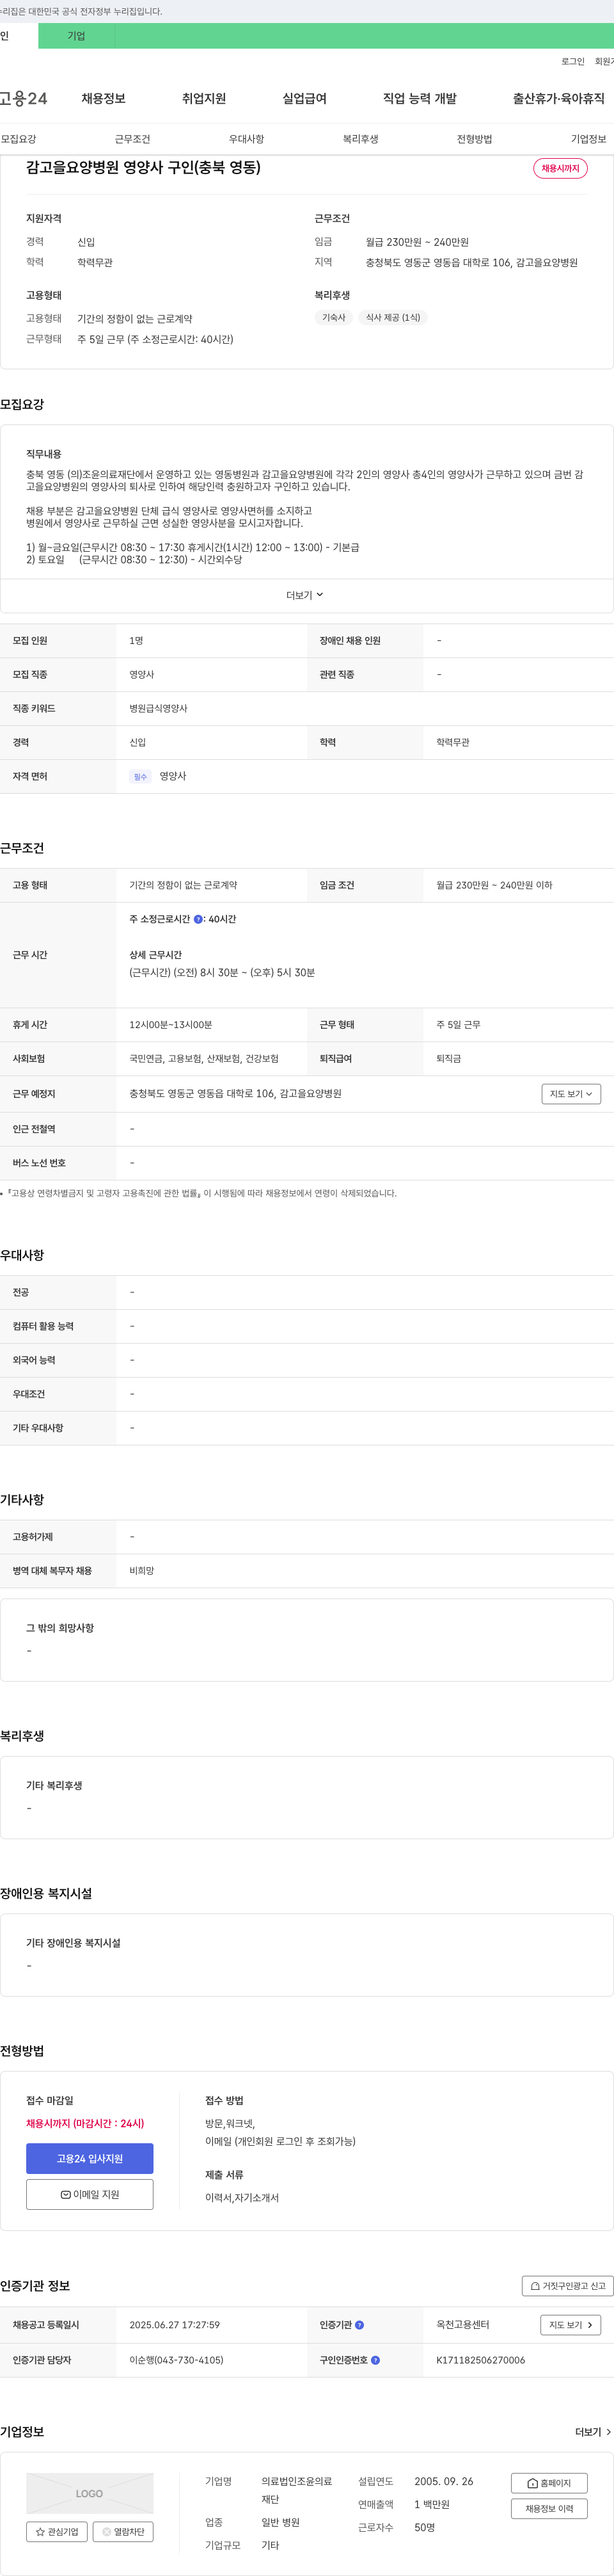Click founding date 2005. 09. 26

445,2481
